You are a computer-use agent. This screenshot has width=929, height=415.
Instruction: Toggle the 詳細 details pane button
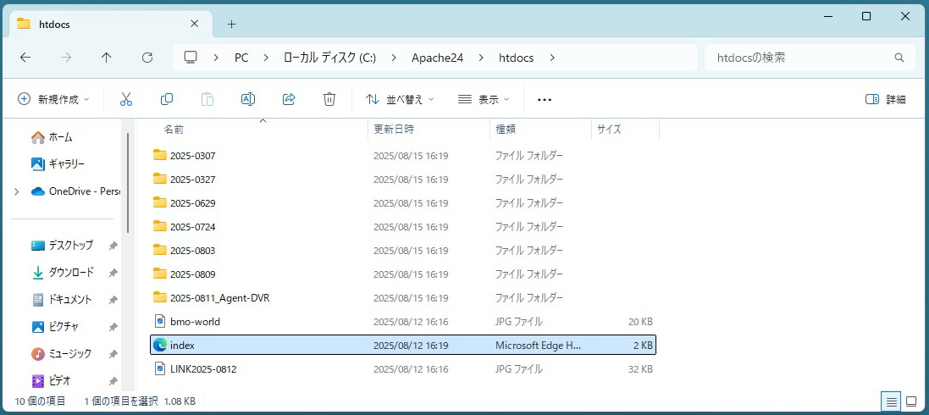(886, 99)
